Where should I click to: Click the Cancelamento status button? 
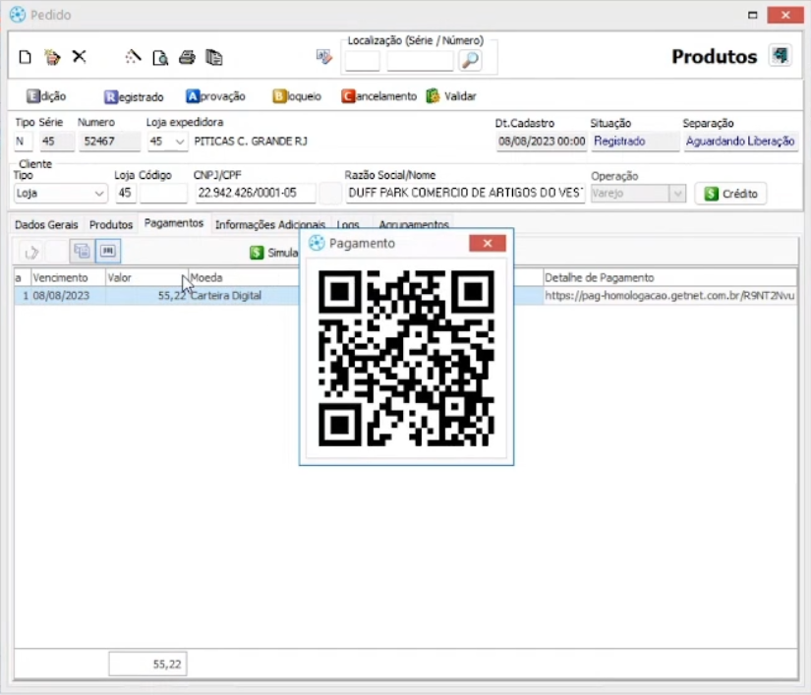tap(379, 96)
